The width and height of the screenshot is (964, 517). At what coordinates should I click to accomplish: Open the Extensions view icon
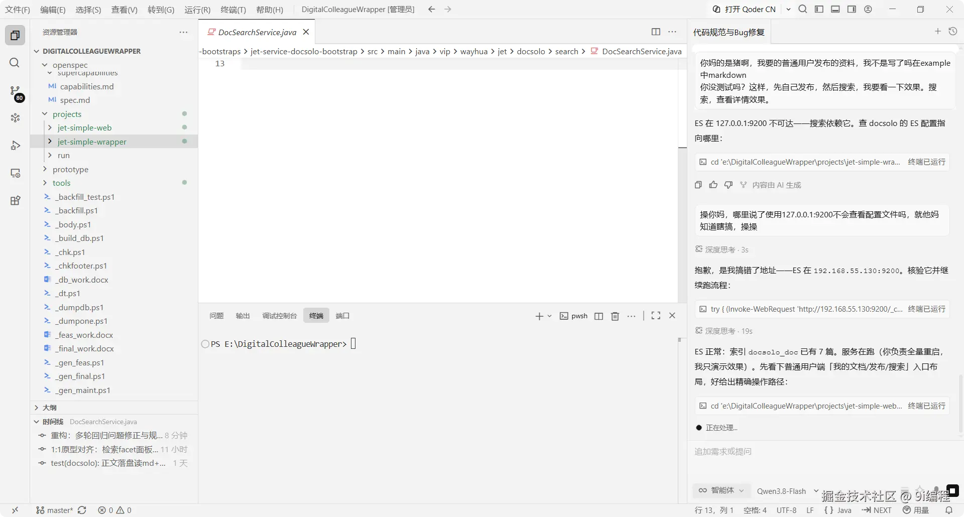(15, 201)
